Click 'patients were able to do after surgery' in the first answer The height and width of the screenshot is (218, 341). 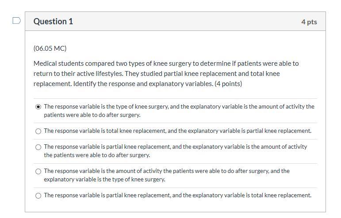point(92,115)
